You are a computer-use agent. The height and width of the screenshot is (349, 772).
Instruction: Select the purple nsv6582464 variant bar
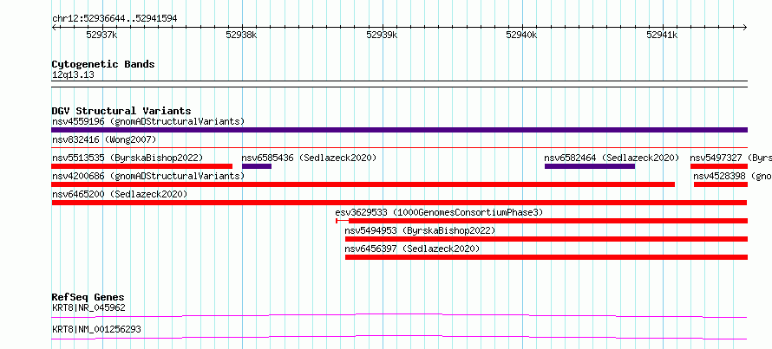(589, 166)
